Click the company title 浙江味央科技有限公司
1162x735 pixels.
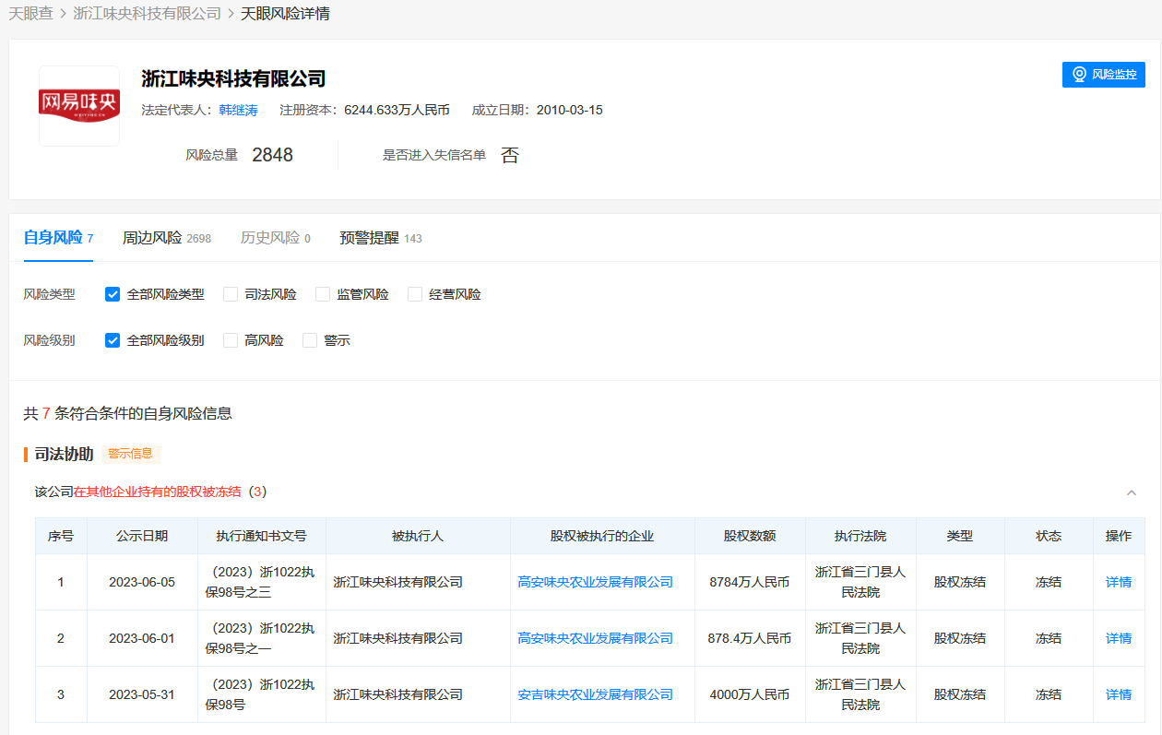pos(234,78)
